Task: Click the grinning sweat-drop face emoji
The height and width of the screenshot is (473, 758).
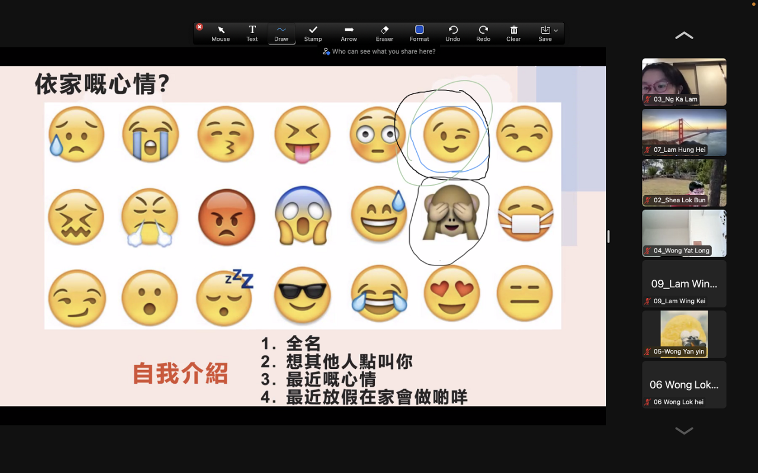Action: (379, 214)
